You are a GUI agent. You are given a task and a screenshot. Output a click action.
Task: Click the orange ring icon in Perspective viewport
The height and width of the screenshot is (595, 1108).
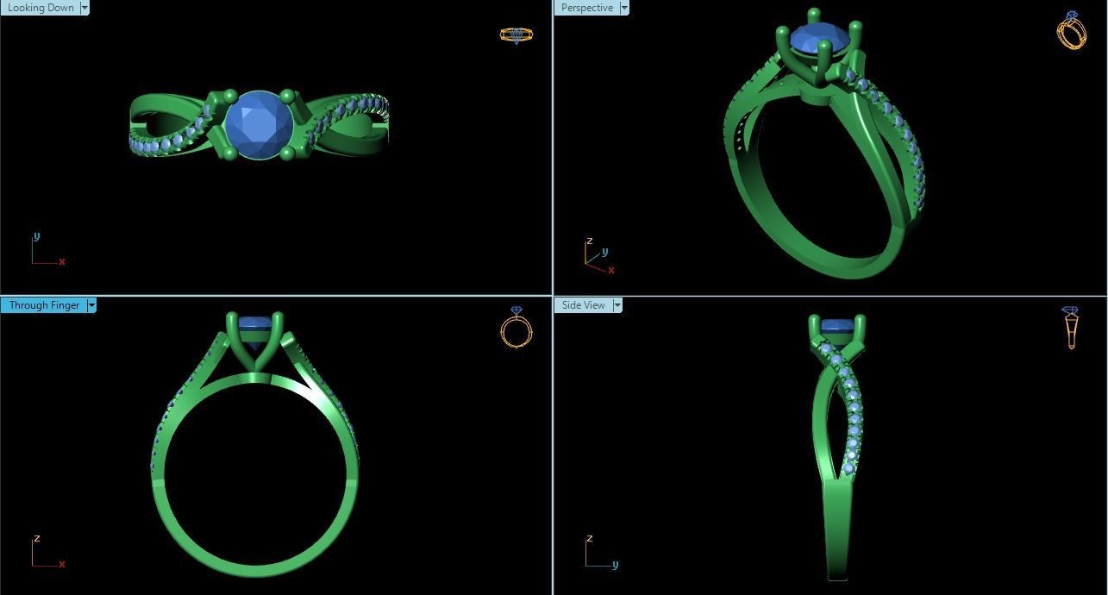(x=1071, y=30)
